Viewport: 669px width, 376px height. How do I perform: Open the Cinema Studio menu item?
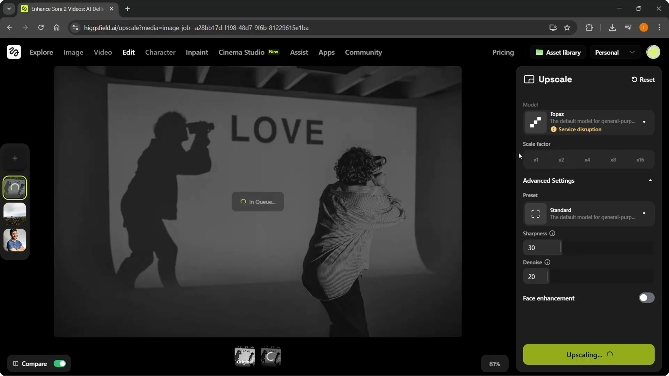click(x=241, y=52)
